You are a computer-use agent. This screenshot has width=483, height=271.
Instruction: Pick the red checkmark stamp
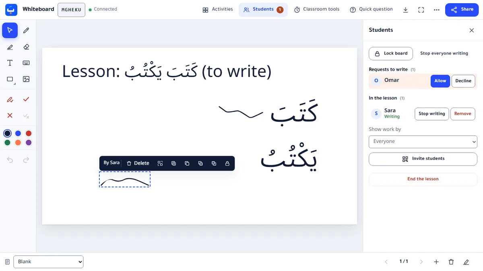tap(26, 100)
